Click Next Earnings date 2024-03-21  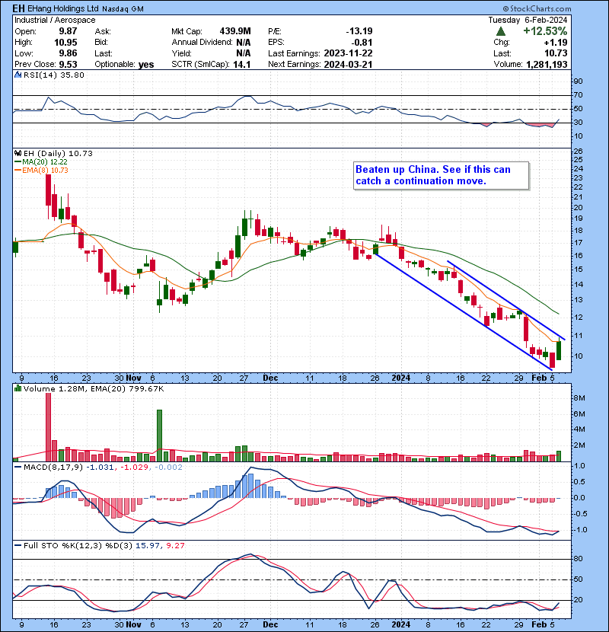[x=348, y=64]
